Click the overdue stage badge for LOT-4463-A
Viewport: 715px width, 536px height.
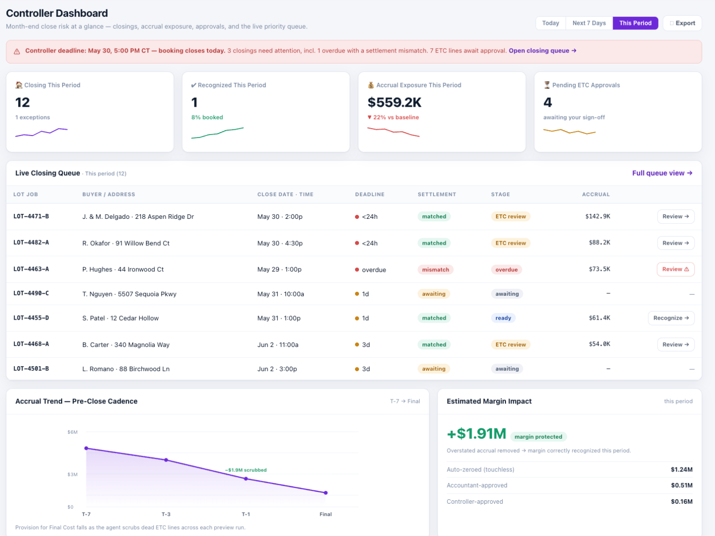pos(506,270)
